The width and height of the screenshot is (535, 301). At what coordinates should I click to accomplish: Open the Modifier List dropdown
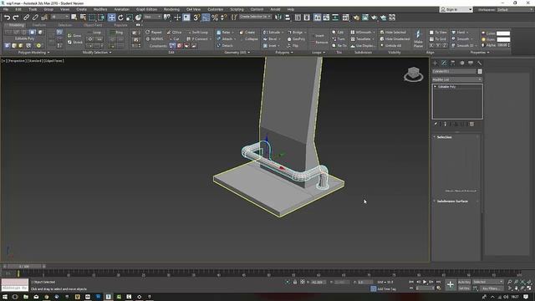tap(457, 79)
